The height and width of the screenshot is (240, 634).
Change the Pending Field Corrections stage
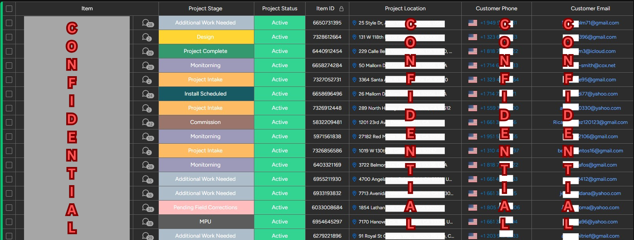coord(206,208)
